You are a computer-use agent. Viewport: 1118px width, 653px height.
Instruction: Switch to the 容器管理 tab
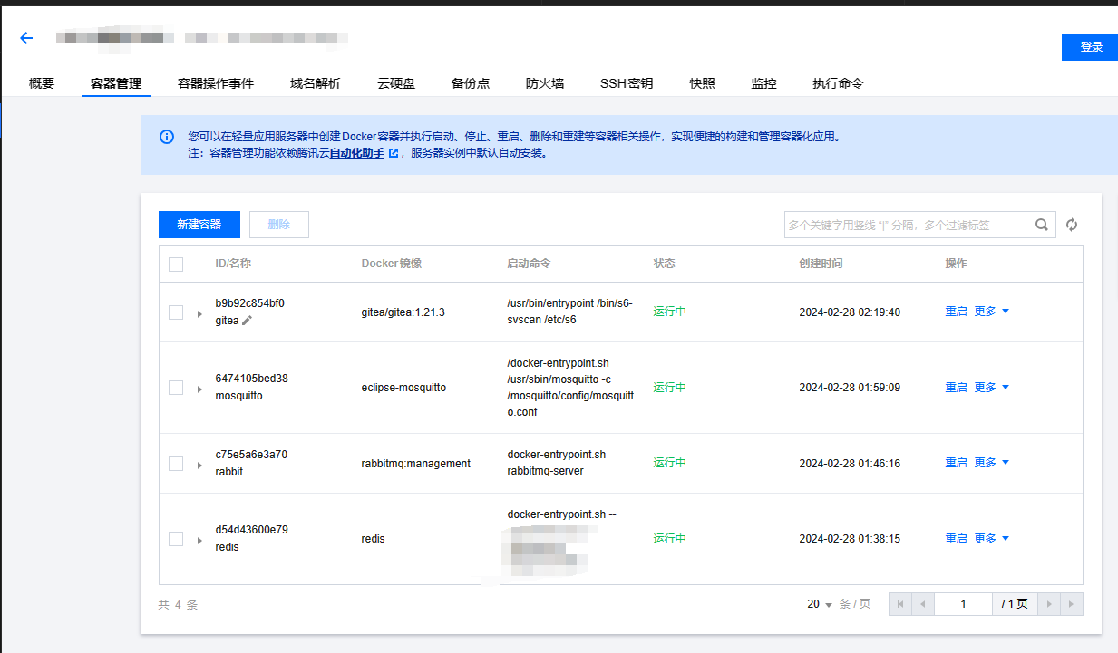coord(116,83)
